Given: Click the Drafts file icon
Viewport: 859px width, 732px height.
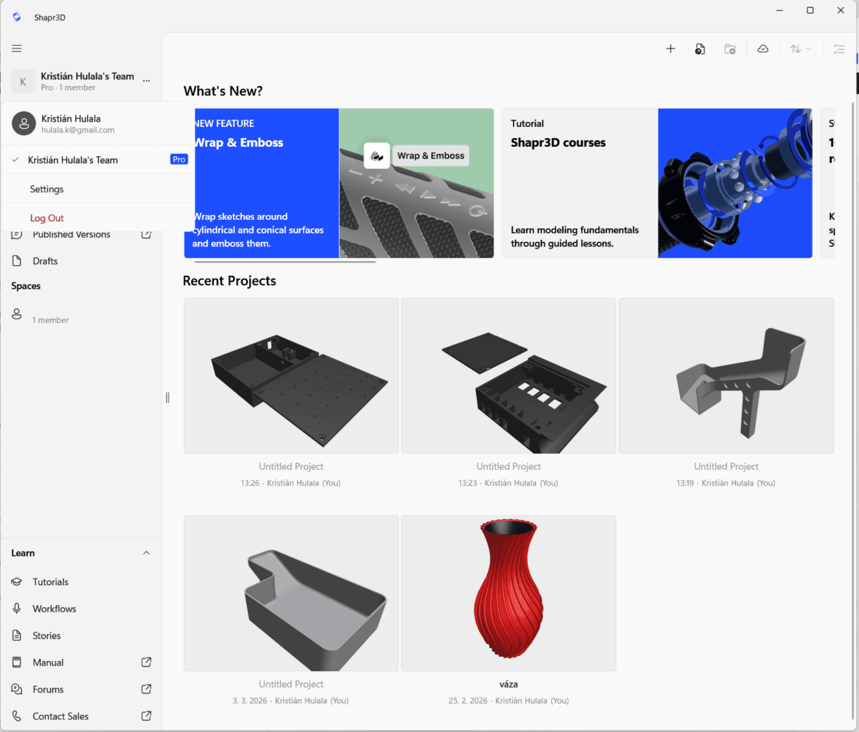Looking at the screenshot, I should point(17,261).
